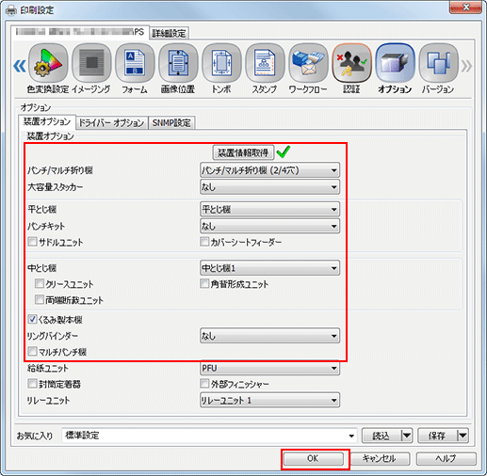Expand the お気に入り 標準設定 dropdown
Viewport: 487px width, 476px height.
[209, 436]
